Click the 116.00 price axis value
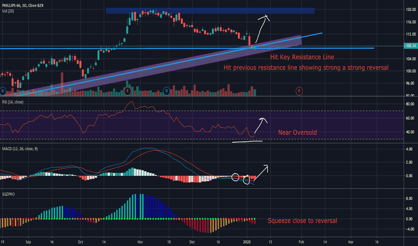The image size is (418, 246). (411, 22)
